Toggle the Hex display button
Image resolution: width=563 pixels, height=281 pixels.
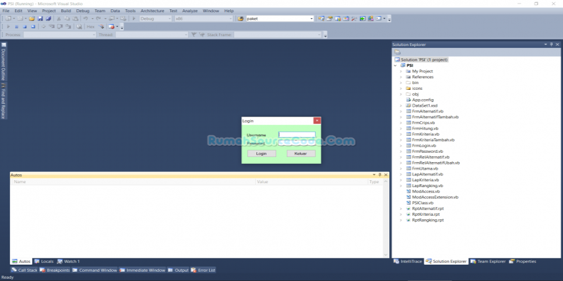[90, 27]
